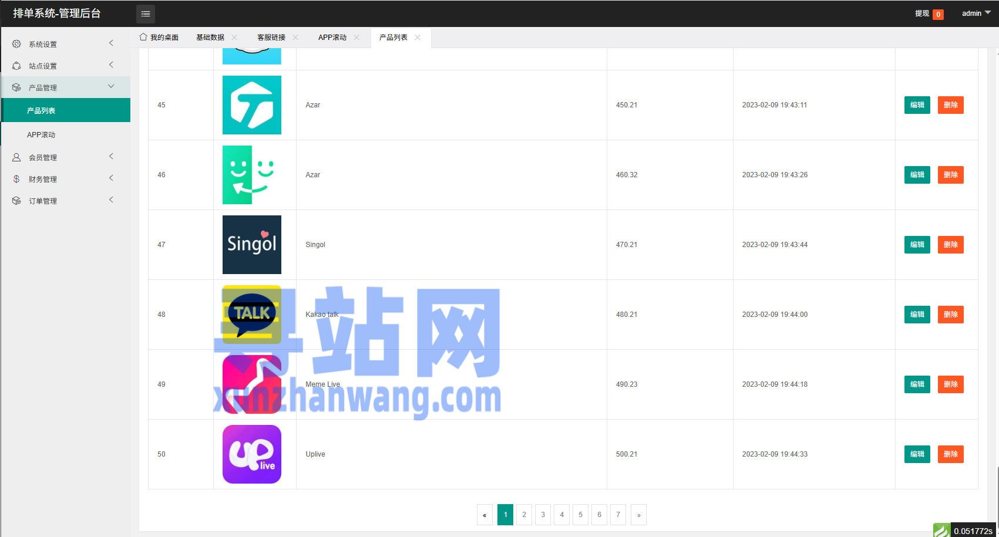Select current page 1 in pagination
The height and width of the screenshot is (537, 999).
(505, 515)
